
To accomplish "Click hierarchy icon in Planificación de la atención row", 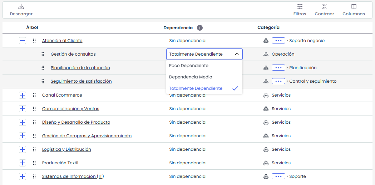I will coord(266,68).
